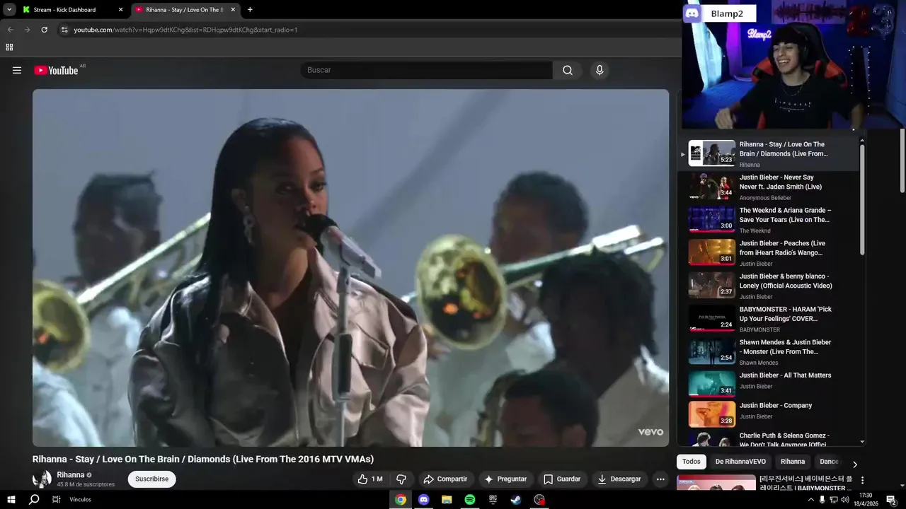
Task: Open Epic Games Launcher from taskbar
Action: pyautogui.click(x=493, y=499)
